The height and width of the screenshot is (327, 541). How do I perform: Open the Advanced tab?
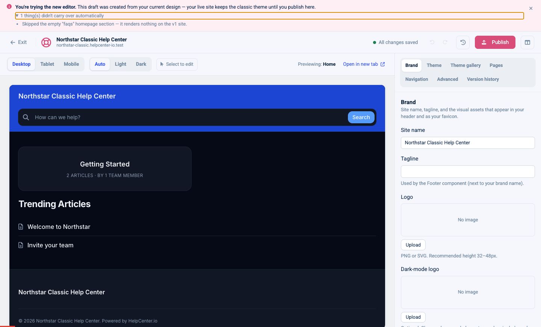(x=447, y=79)
